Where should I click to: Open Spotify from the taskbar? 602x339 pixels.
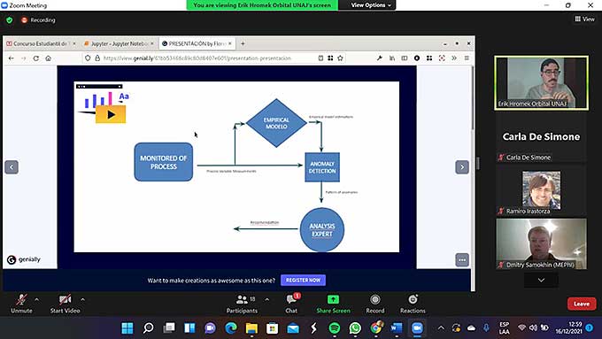pyautogui.click(x=335, y=327)
